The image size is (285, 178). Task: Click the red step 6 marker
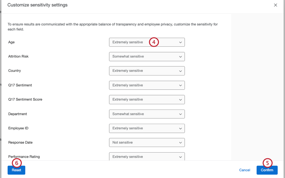(17, 163)
